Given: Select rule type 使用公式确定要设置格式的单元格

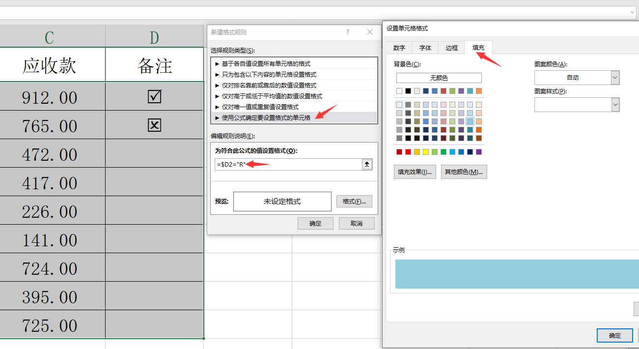Looking at the screenshot, I should (294, 117).
